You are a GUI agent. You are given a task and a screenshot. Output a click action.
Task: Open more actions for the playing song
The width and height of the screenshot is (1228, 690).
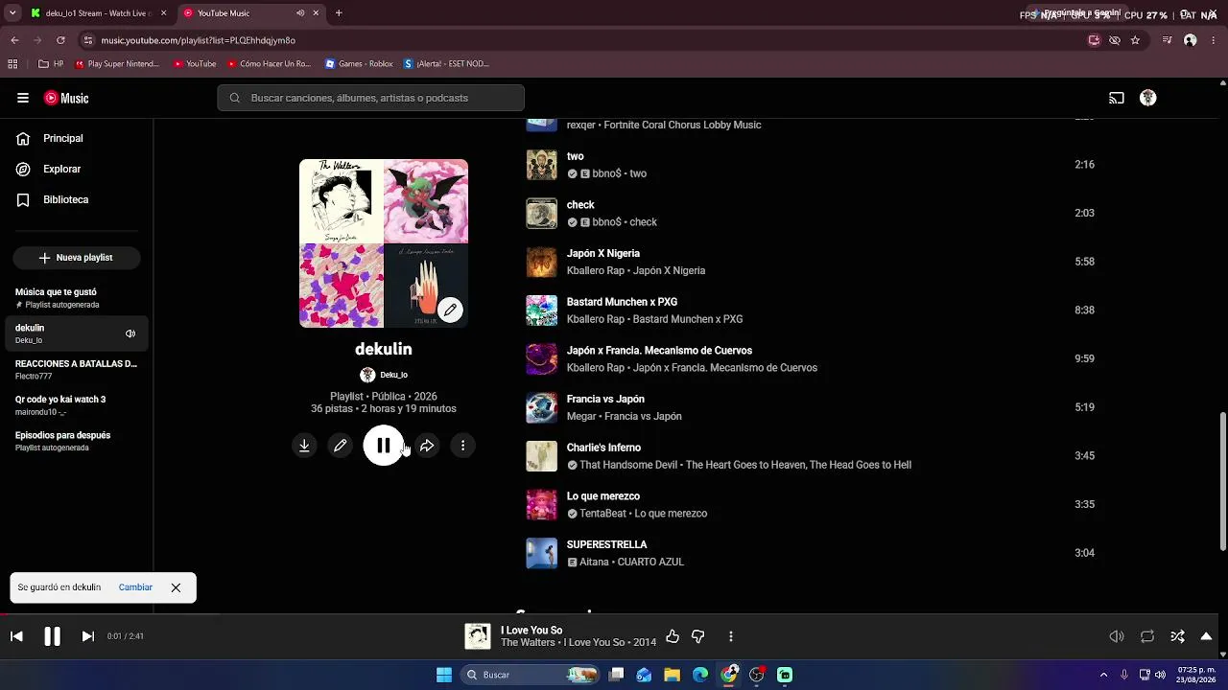(x=731, y=636)
